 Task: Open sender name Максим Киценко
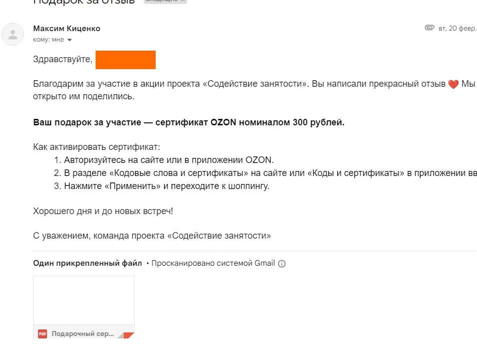(x=67, y=29)
